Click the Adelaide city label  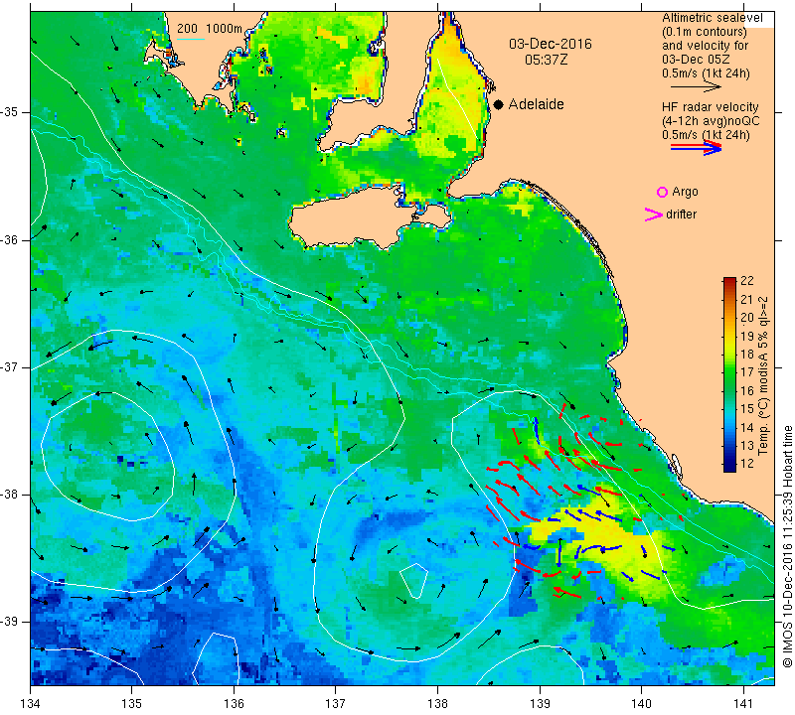536,104
